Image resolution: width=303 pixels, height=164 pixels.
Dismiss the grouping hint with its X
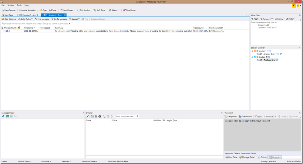point(69,24)
